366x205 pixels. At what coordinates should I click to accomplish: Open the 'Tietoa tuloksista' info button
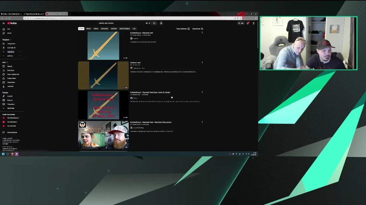click(183, 29)
